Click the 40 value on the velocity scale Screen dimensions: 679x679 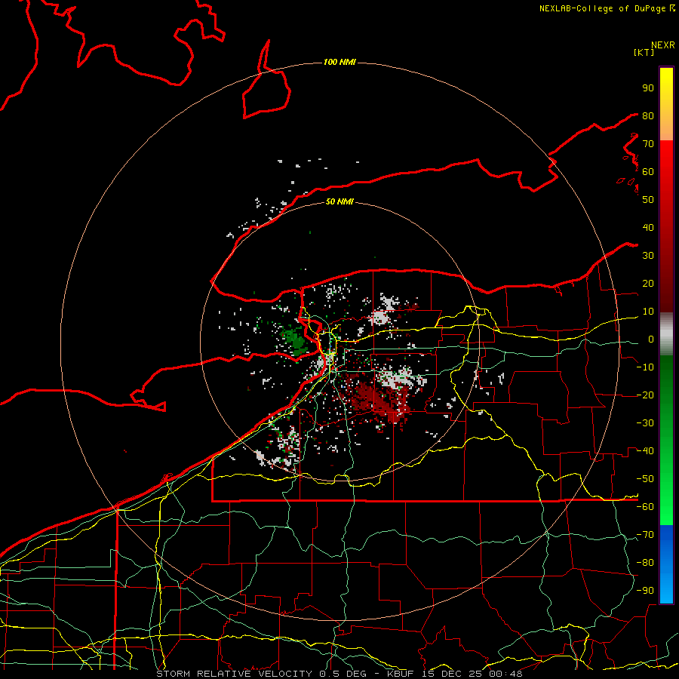648,227
